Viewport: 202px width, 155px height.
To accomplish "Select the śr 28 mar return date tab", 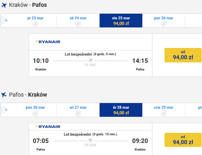I will (x=121, y=110).
